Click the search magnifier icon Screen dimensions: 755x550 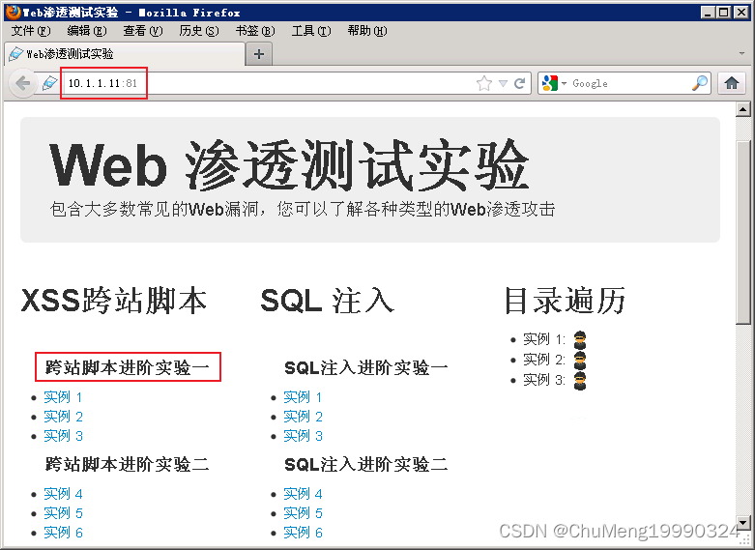pos(700,83)
